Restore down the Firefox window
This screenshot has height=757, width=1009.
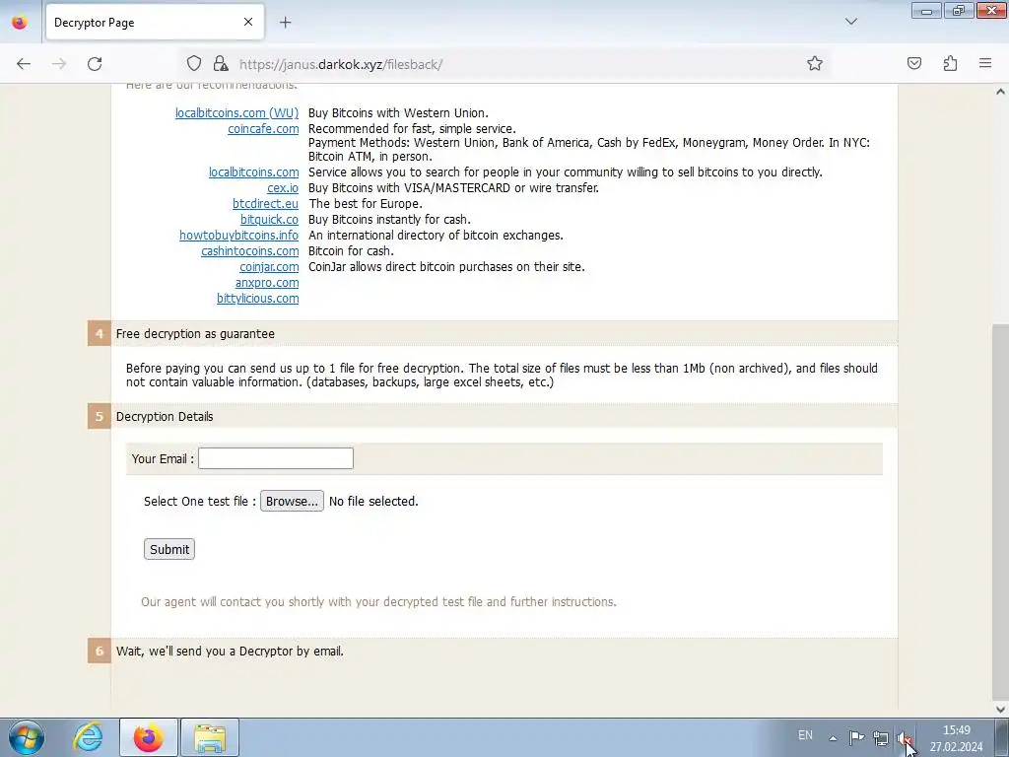958,10
